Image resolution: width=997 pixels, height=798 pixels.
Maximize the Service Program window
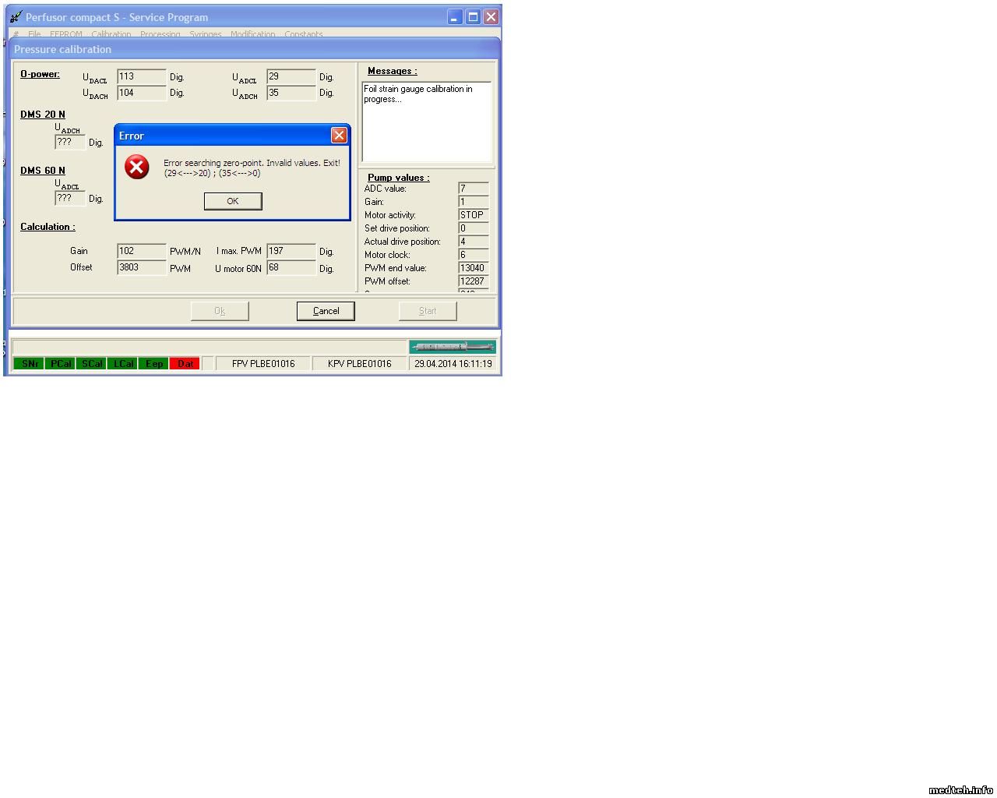473,17
